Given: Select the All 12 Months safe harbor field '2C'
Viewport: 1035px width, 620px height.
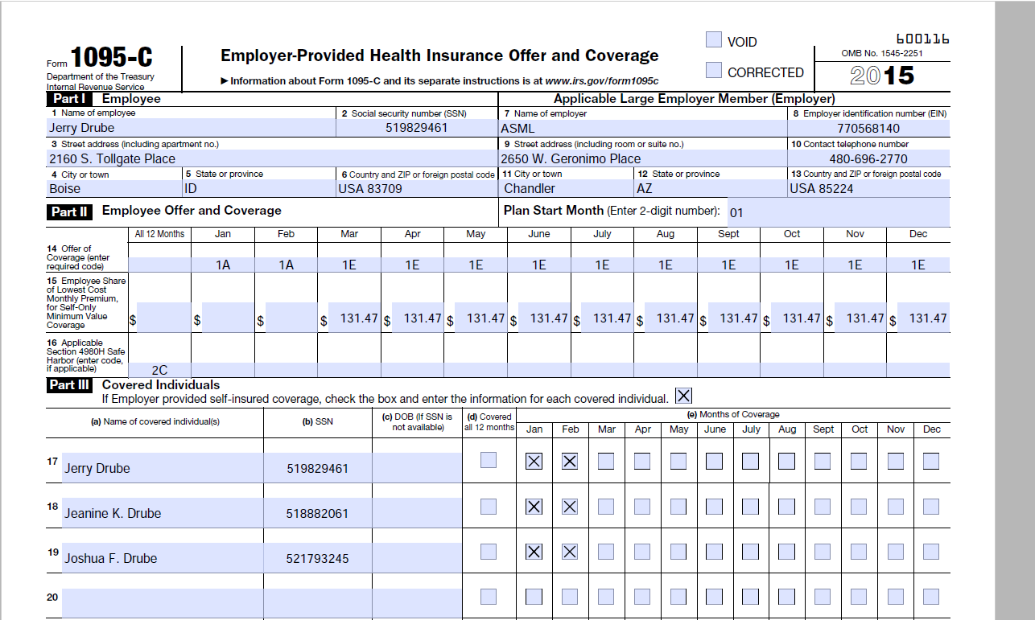Looking at the screenshot, I should click(x=159, y=370).
